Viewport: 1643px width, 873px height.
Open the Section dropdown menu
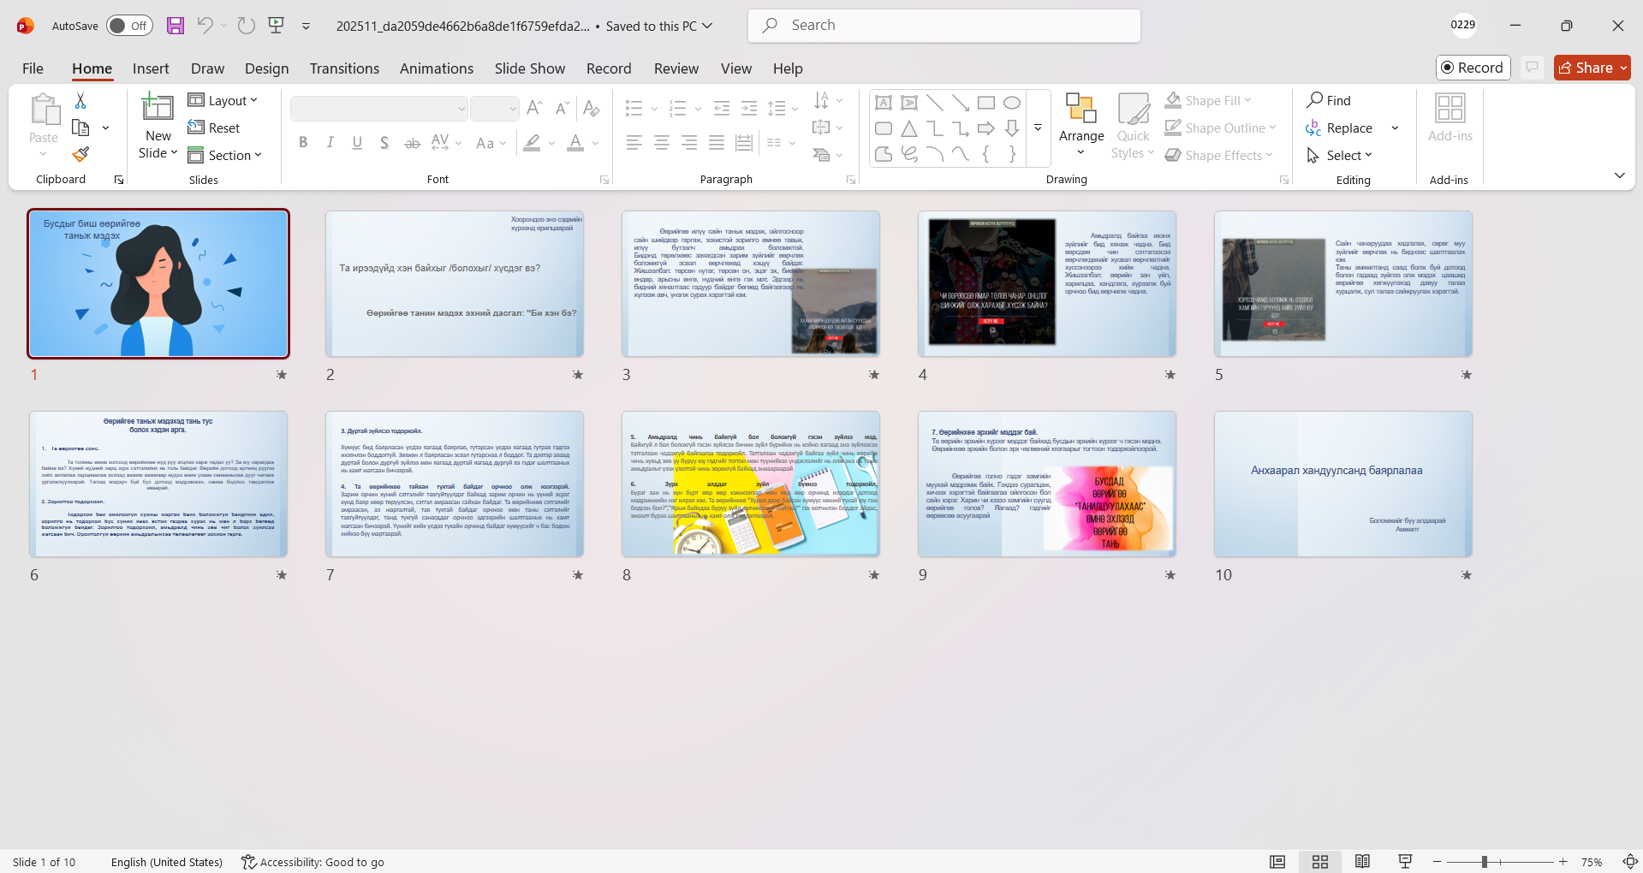tap(224, 156)
